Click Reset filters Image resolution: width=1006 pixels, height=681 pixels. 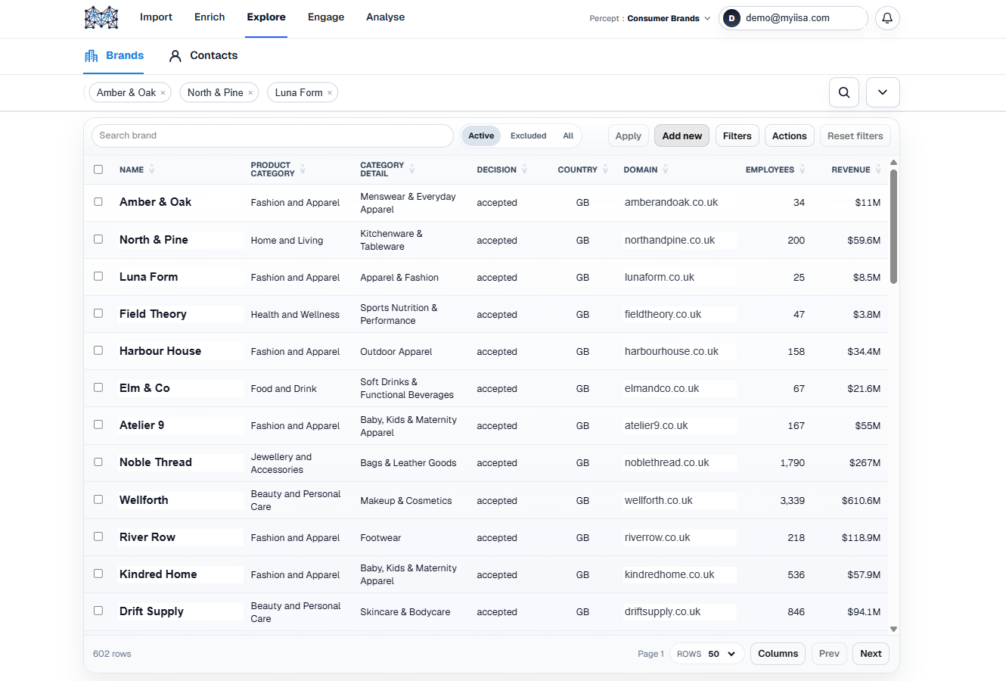click(x=855, y=136)
